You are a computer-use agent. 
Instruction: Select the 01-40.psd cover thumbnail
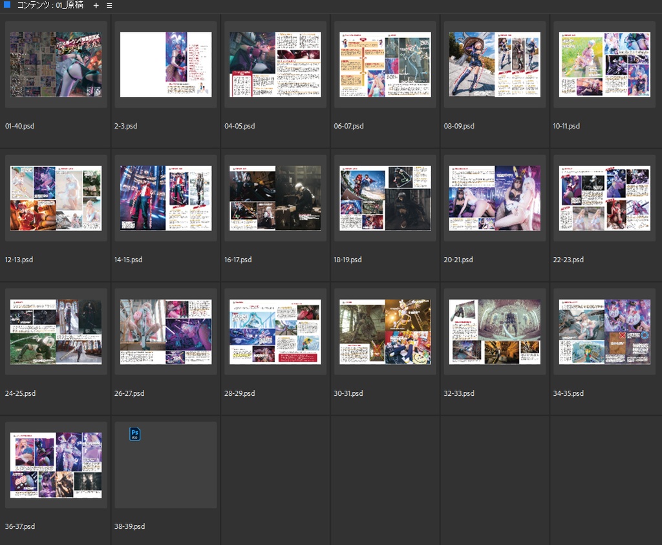coord(56,65)
